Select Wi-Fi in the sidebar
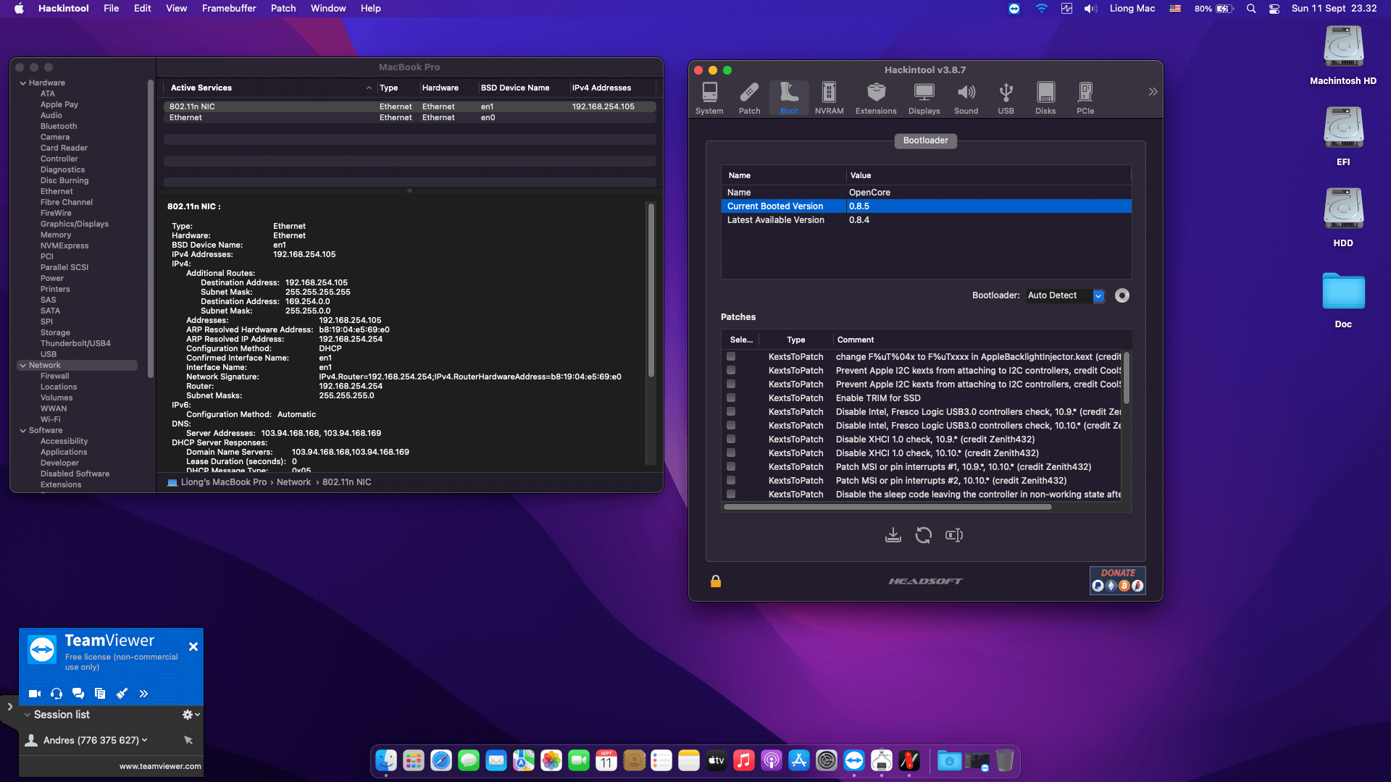This screenshot has height=782, width=1391. pos(51,419)
